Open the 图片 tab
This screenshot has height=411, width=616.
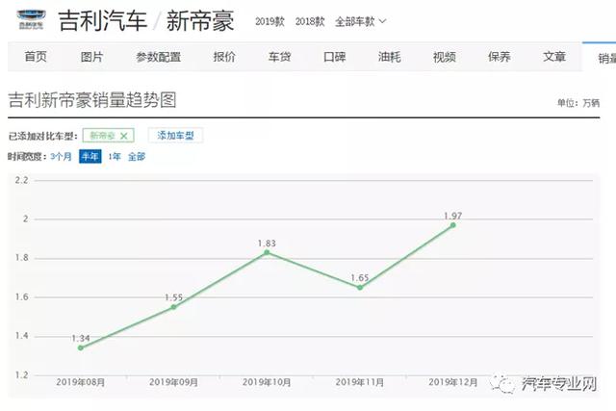tap(91, 57)
